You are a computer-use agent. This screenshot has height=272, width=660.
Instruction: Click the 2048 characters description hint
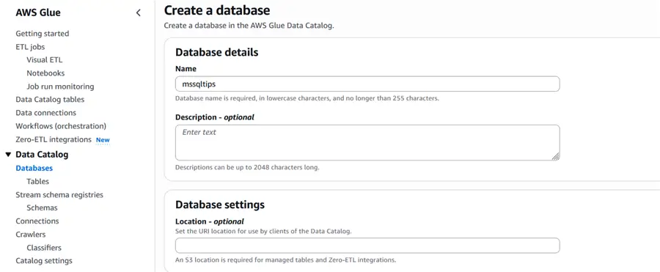tap(247, 167)
